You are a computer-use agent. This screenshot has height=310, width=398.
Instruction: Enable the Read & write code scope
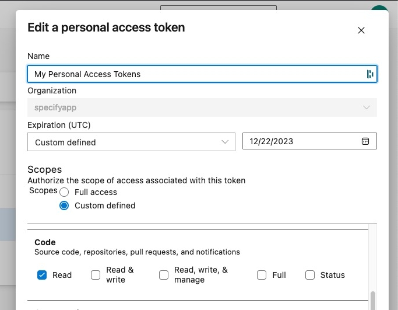(96, 275)
